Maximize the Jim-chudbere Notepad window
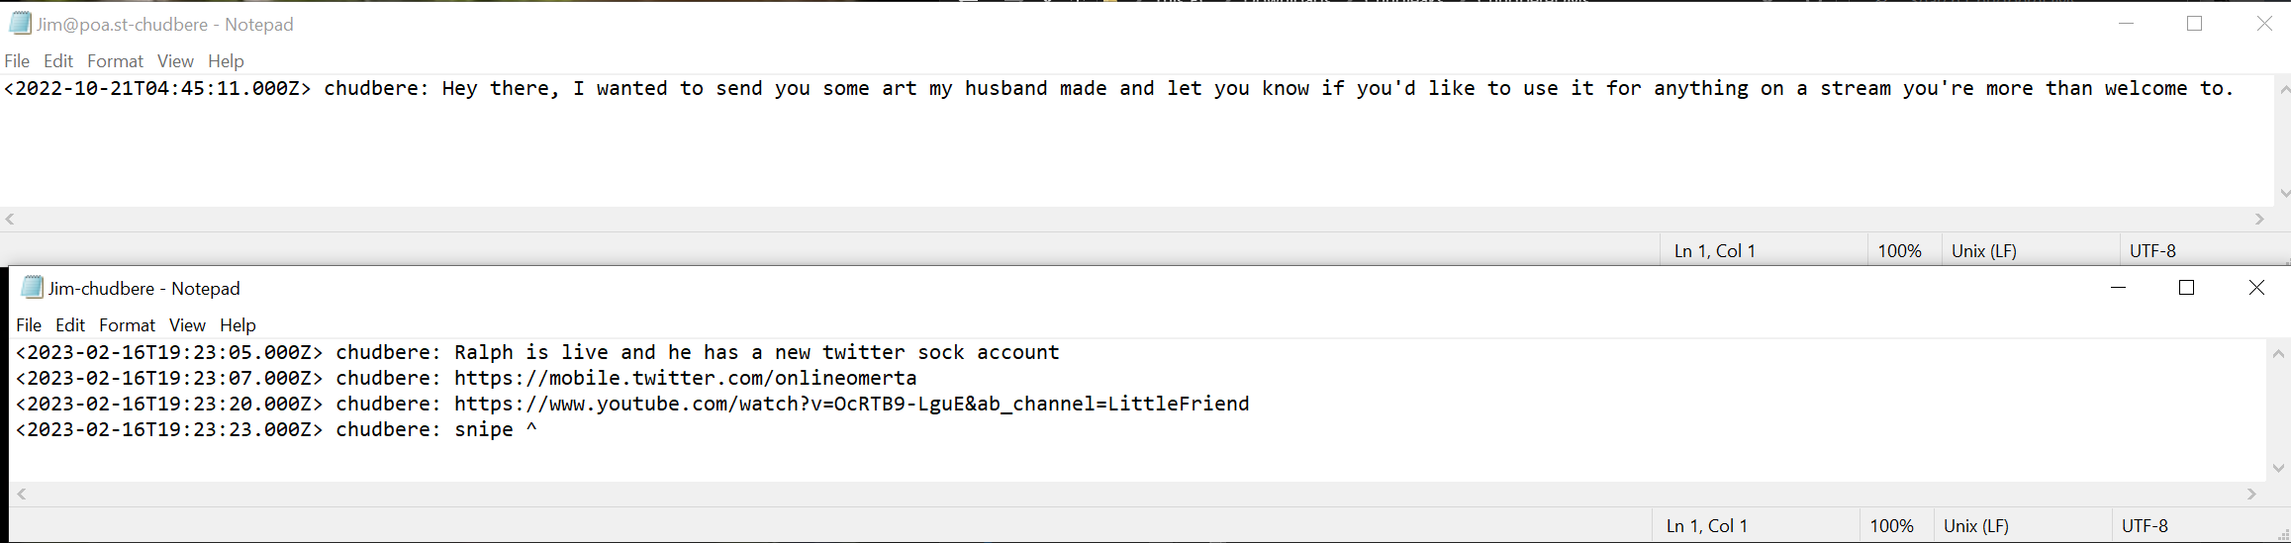The image size is (2291, 543). [x=2187, y=288]
